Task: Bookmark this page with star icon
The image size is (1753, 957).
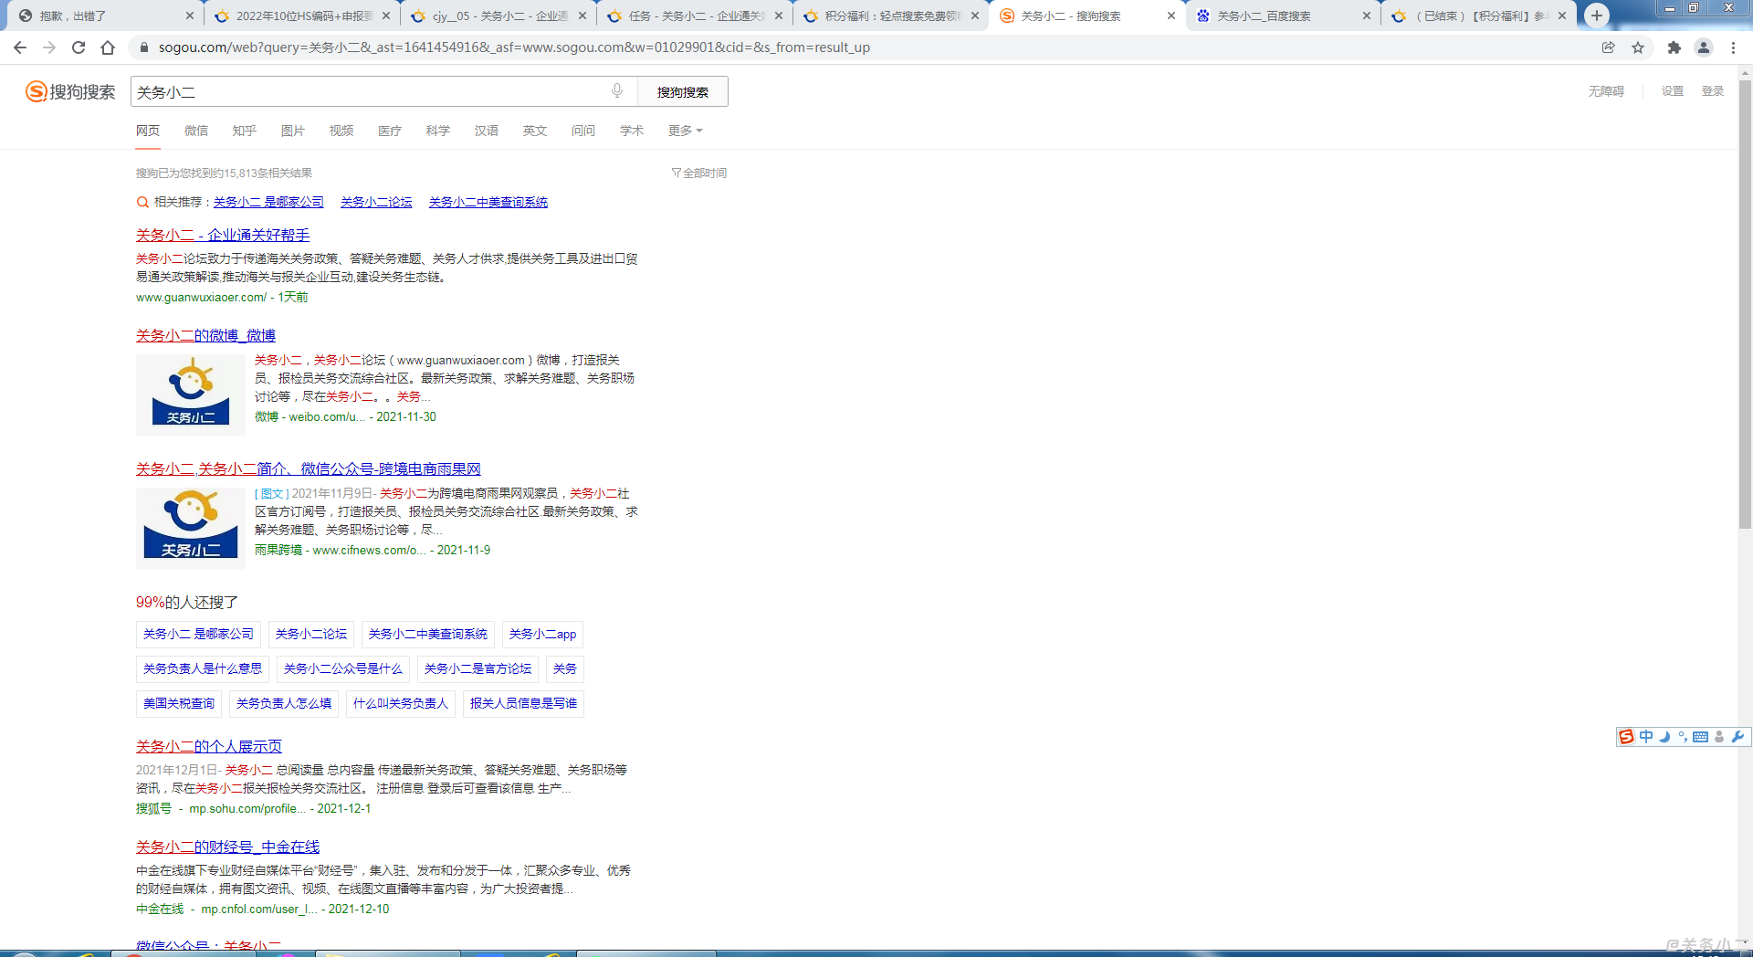Action: point(1638,47)
